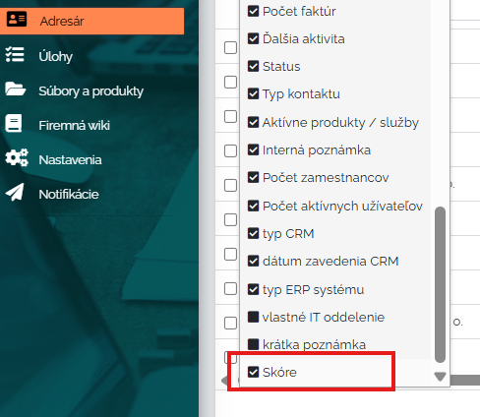This screenshot has width=480, height=417.
Task: Uncheck the Status column checkbox
Action: (x=253, y=66)
